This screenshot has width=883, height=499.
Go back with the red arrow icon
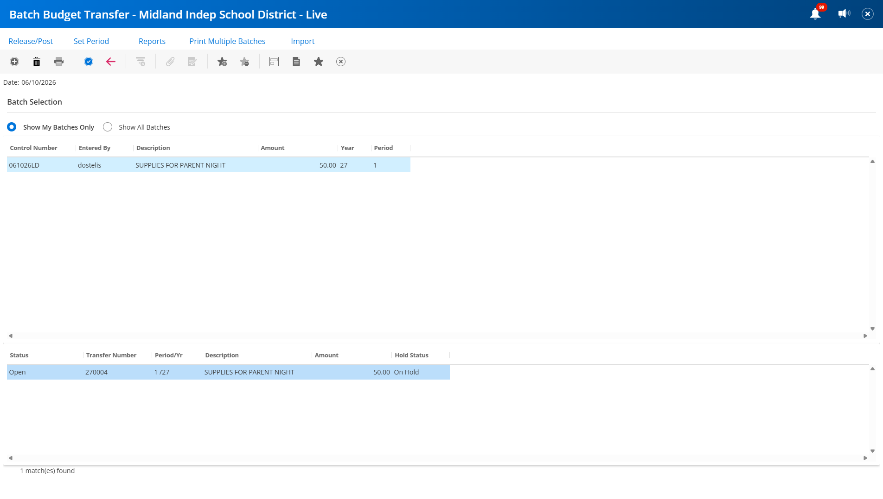[111, 62]
